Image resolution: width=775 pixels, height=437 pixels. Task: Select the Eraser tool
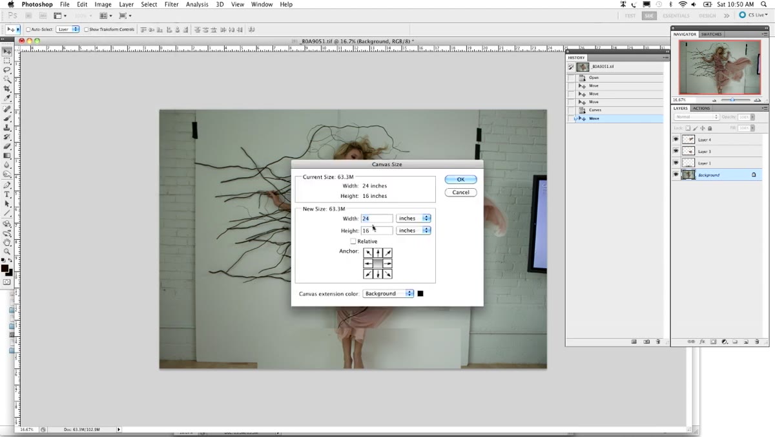pyautogui.click(x=7, y=146)
